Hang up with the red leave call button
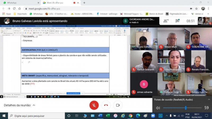Image resolution: width=212 pixels, height=119 pixels. (x=106, y=105)
